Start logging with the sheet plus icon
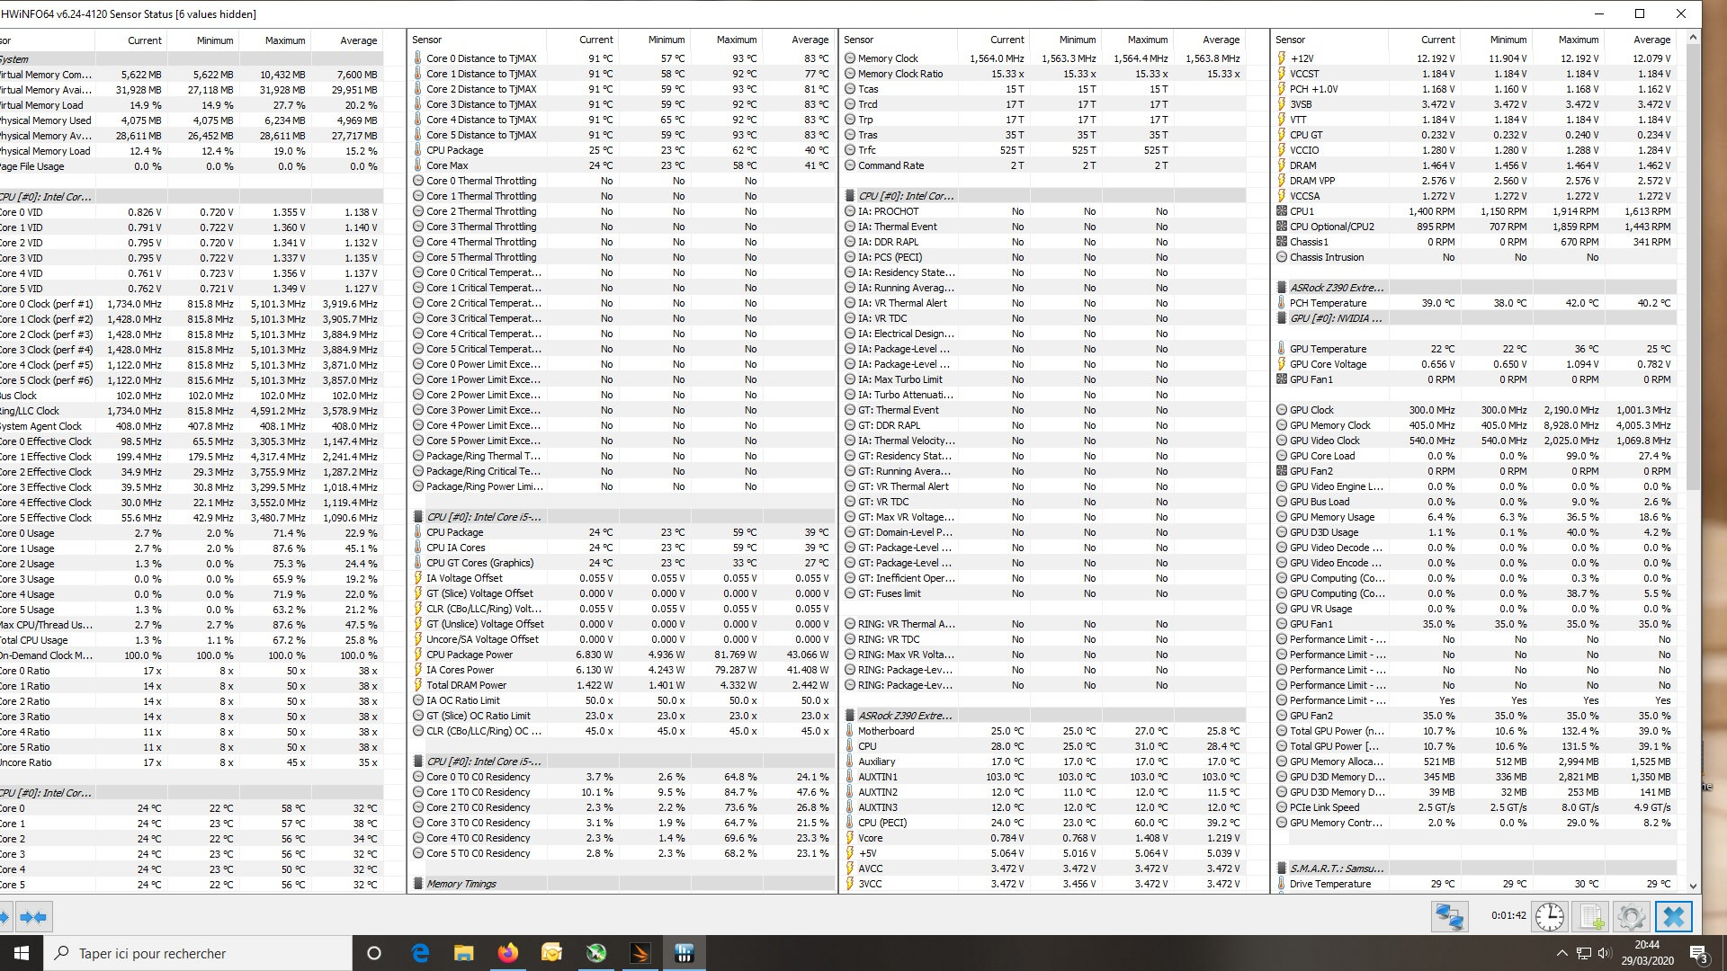The height and width of the screenshot is (971, 1727). coord(1591,917)
